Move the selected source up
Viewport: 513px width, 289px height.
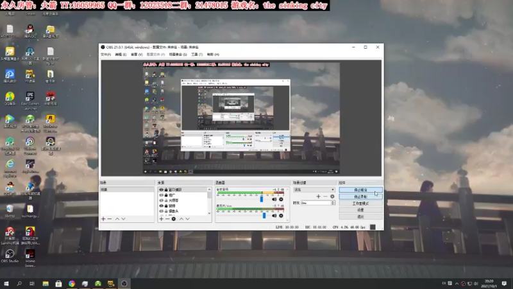[181, 219]
